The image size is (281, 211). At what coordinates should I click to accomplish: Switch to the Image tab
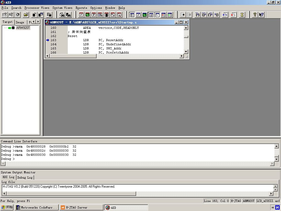(20, 22)
